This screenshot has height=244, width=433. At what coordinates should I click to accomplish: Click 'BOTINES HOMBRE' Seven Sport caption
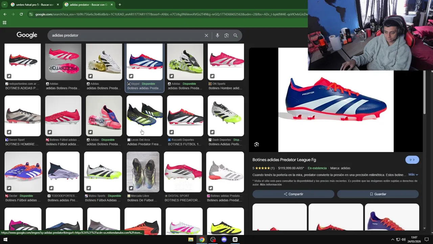click(x=22, y=144)
